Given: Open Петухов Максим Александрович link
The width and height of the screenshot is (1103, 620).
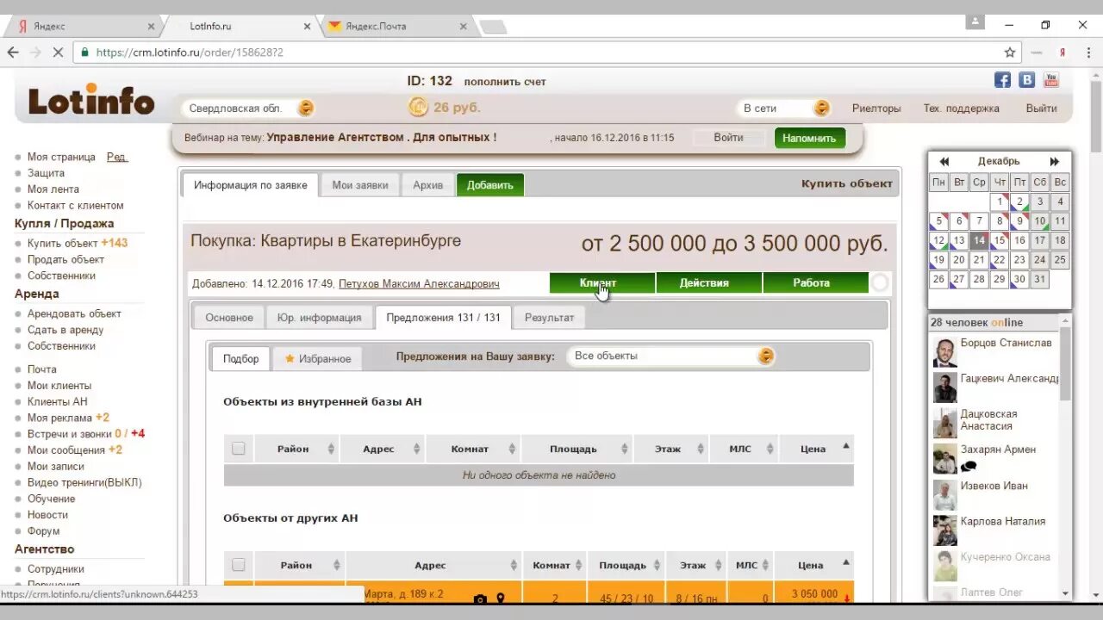Looking at the screenshot, I should pyautogui.click(x=419, y=283).
